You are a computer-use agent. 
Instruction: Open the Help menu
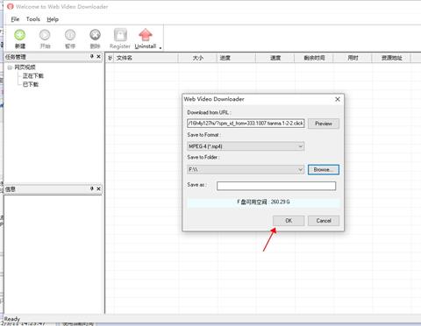point(53,19)
